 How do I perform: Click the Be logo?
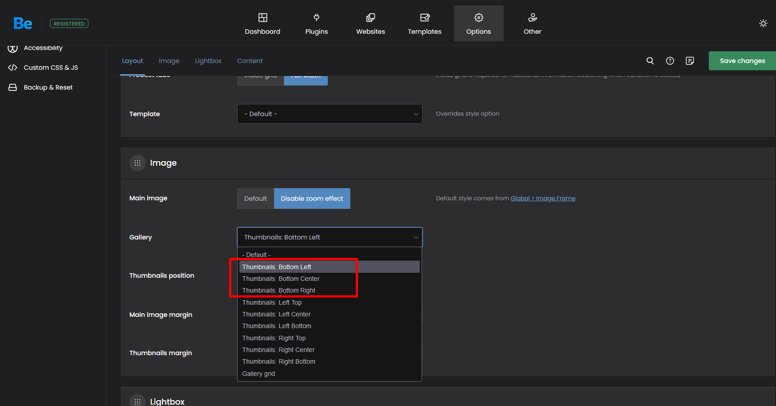[23, 23]
